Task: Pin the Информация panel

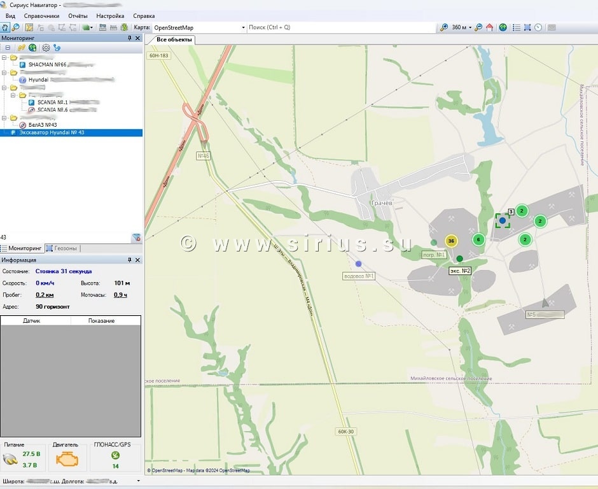Action: [130, 260]
